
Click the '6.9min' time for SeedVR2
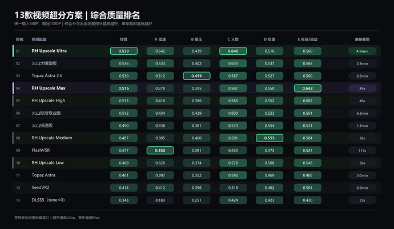coord(362,188)
